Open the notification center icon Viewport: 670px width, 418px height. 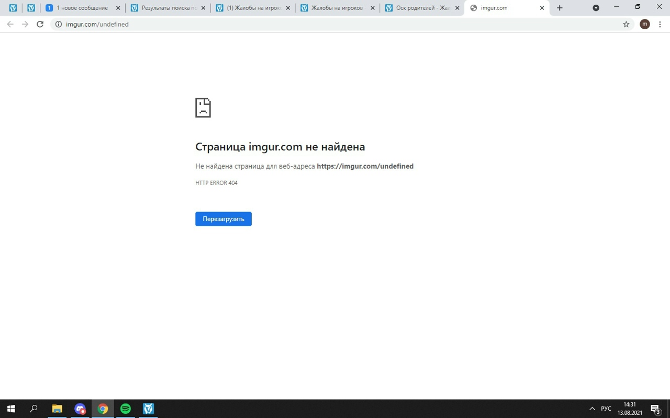655,409
